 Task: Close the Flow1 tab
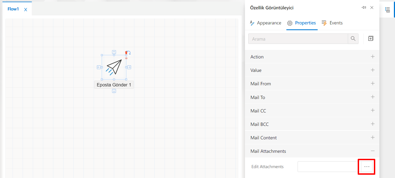pos(26,10)
